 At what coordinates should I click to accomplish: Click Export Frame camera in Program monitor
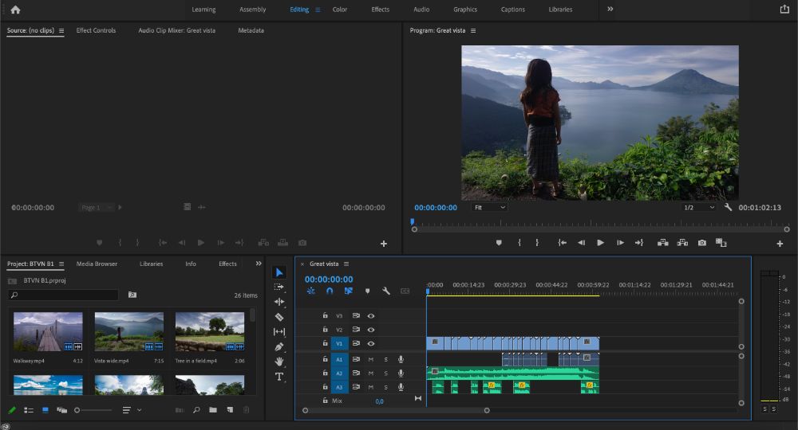pyautogui.click(x=701, y=243)
